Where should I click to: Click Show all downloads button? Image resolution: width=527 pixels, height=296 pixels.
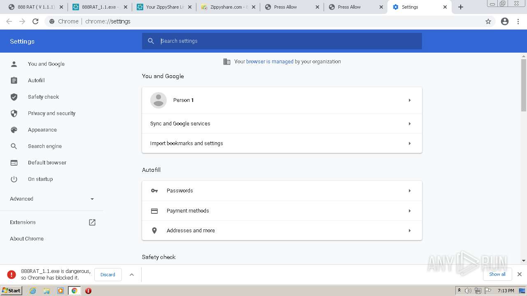[497, 274]
